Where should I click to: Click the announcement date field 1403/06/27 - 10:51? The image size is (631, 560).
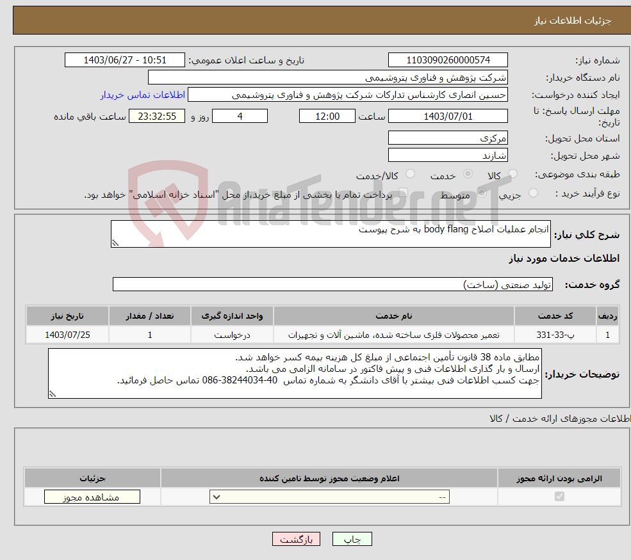(125, 60)
